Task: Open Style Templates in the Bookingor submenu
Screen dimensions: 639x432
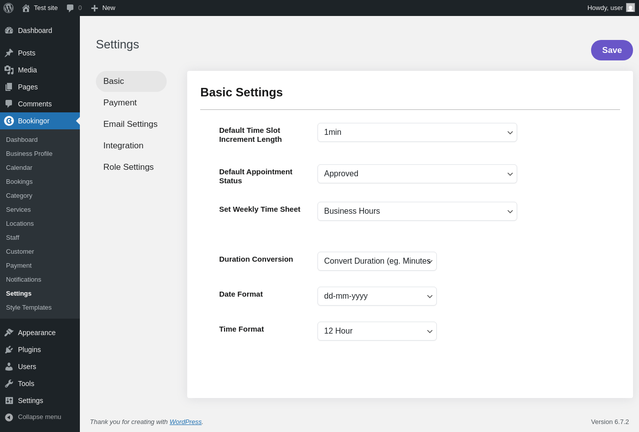Action: click(29, 308)
